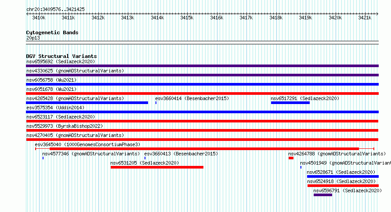Click the 3411k ruler position label
391x212 pixels.
point(69,18)
